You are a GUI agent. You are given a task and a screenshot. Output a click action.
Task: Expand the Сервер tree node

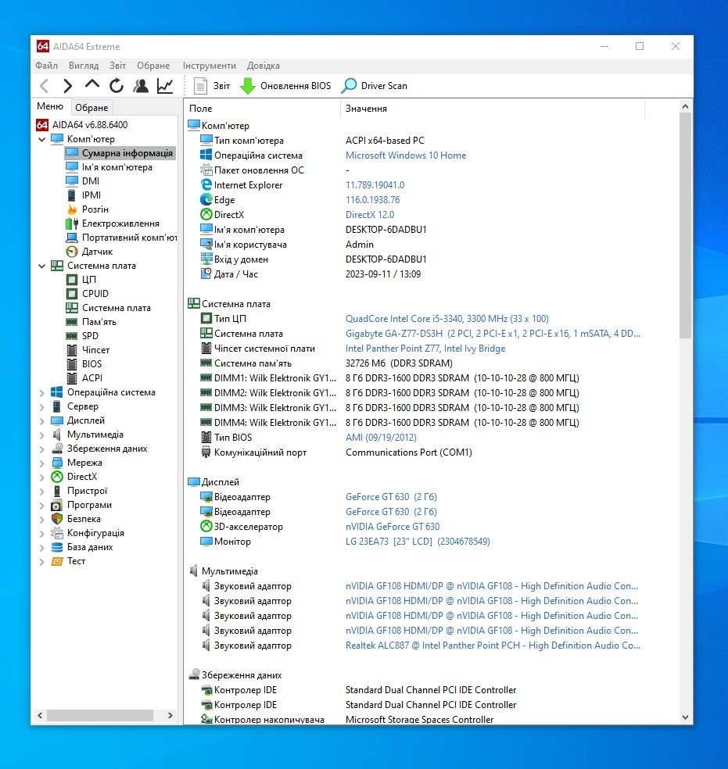pyautogui.click(x=42, y=406)
